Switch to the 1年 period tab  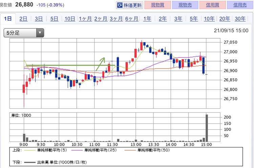(x=147, y=19)
